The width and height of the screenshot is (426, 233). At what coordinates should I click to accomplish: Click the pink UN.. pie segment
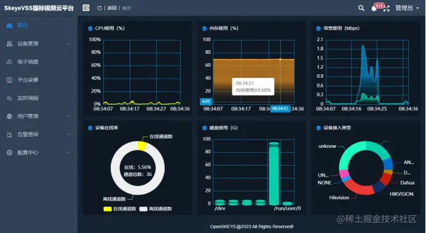pos(344,173)
